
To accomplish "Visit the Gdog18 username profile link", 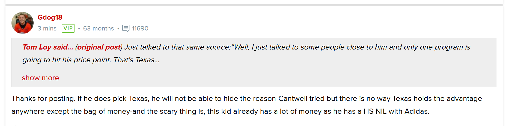I will 50,17.
